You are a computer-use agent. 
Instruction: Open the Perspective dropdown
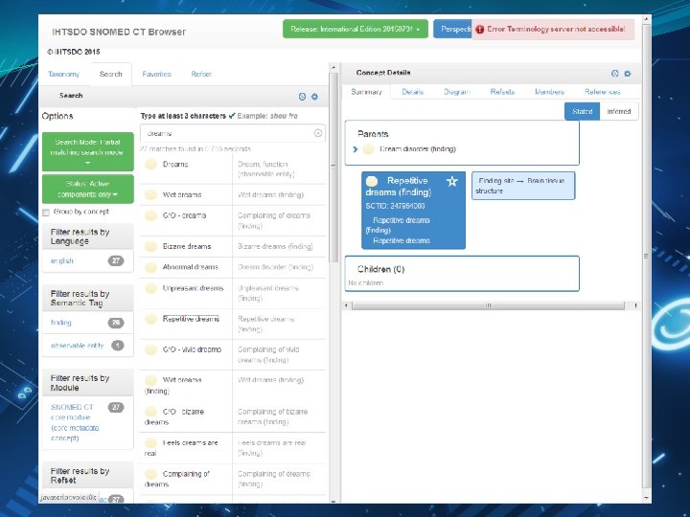[452, 29]
